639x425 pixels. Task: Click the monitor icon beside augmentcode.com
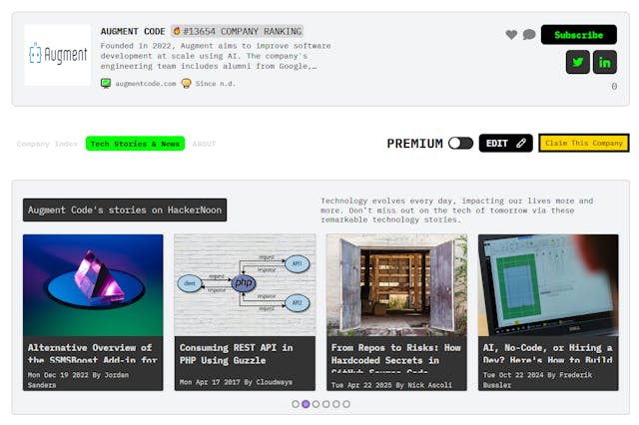pyautogui.click(x=106, y=84)
